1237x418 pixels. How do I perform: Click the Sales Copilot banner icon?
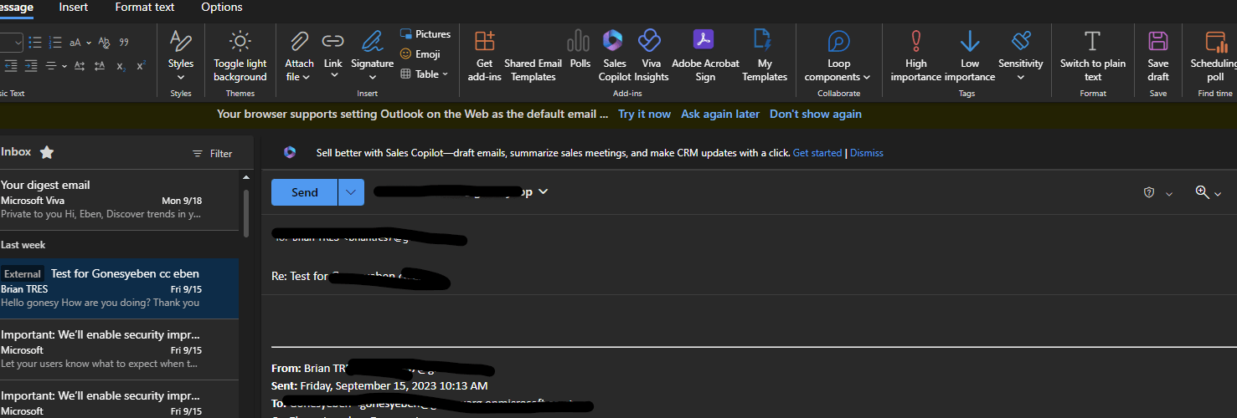pyautogui.click(x=290, y=152)
